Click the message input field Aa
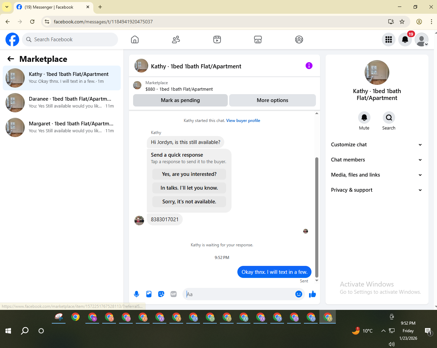The image size is (437, 348). tap(239, 294)
